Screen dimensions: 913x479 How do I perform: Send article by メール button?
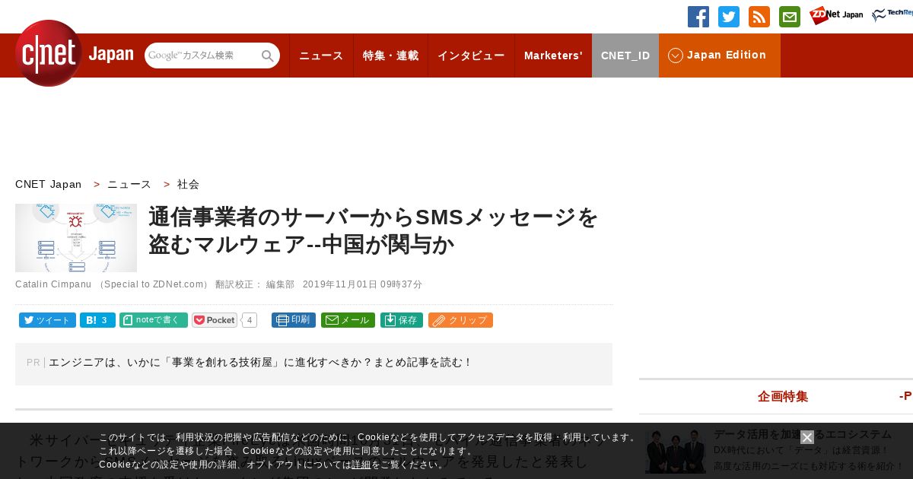tap(348, 320)
